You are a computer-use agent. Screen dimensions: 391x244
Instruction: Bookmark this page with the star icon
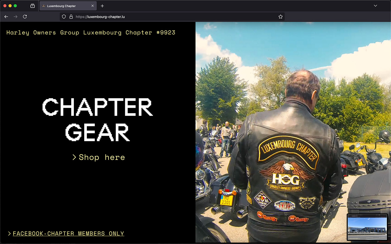tap(280, 17)
